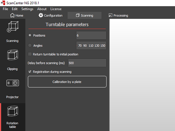This screenshot has height=131, width=175.
Task: Uncheck Registration during scanning
Action: point(30,72)
